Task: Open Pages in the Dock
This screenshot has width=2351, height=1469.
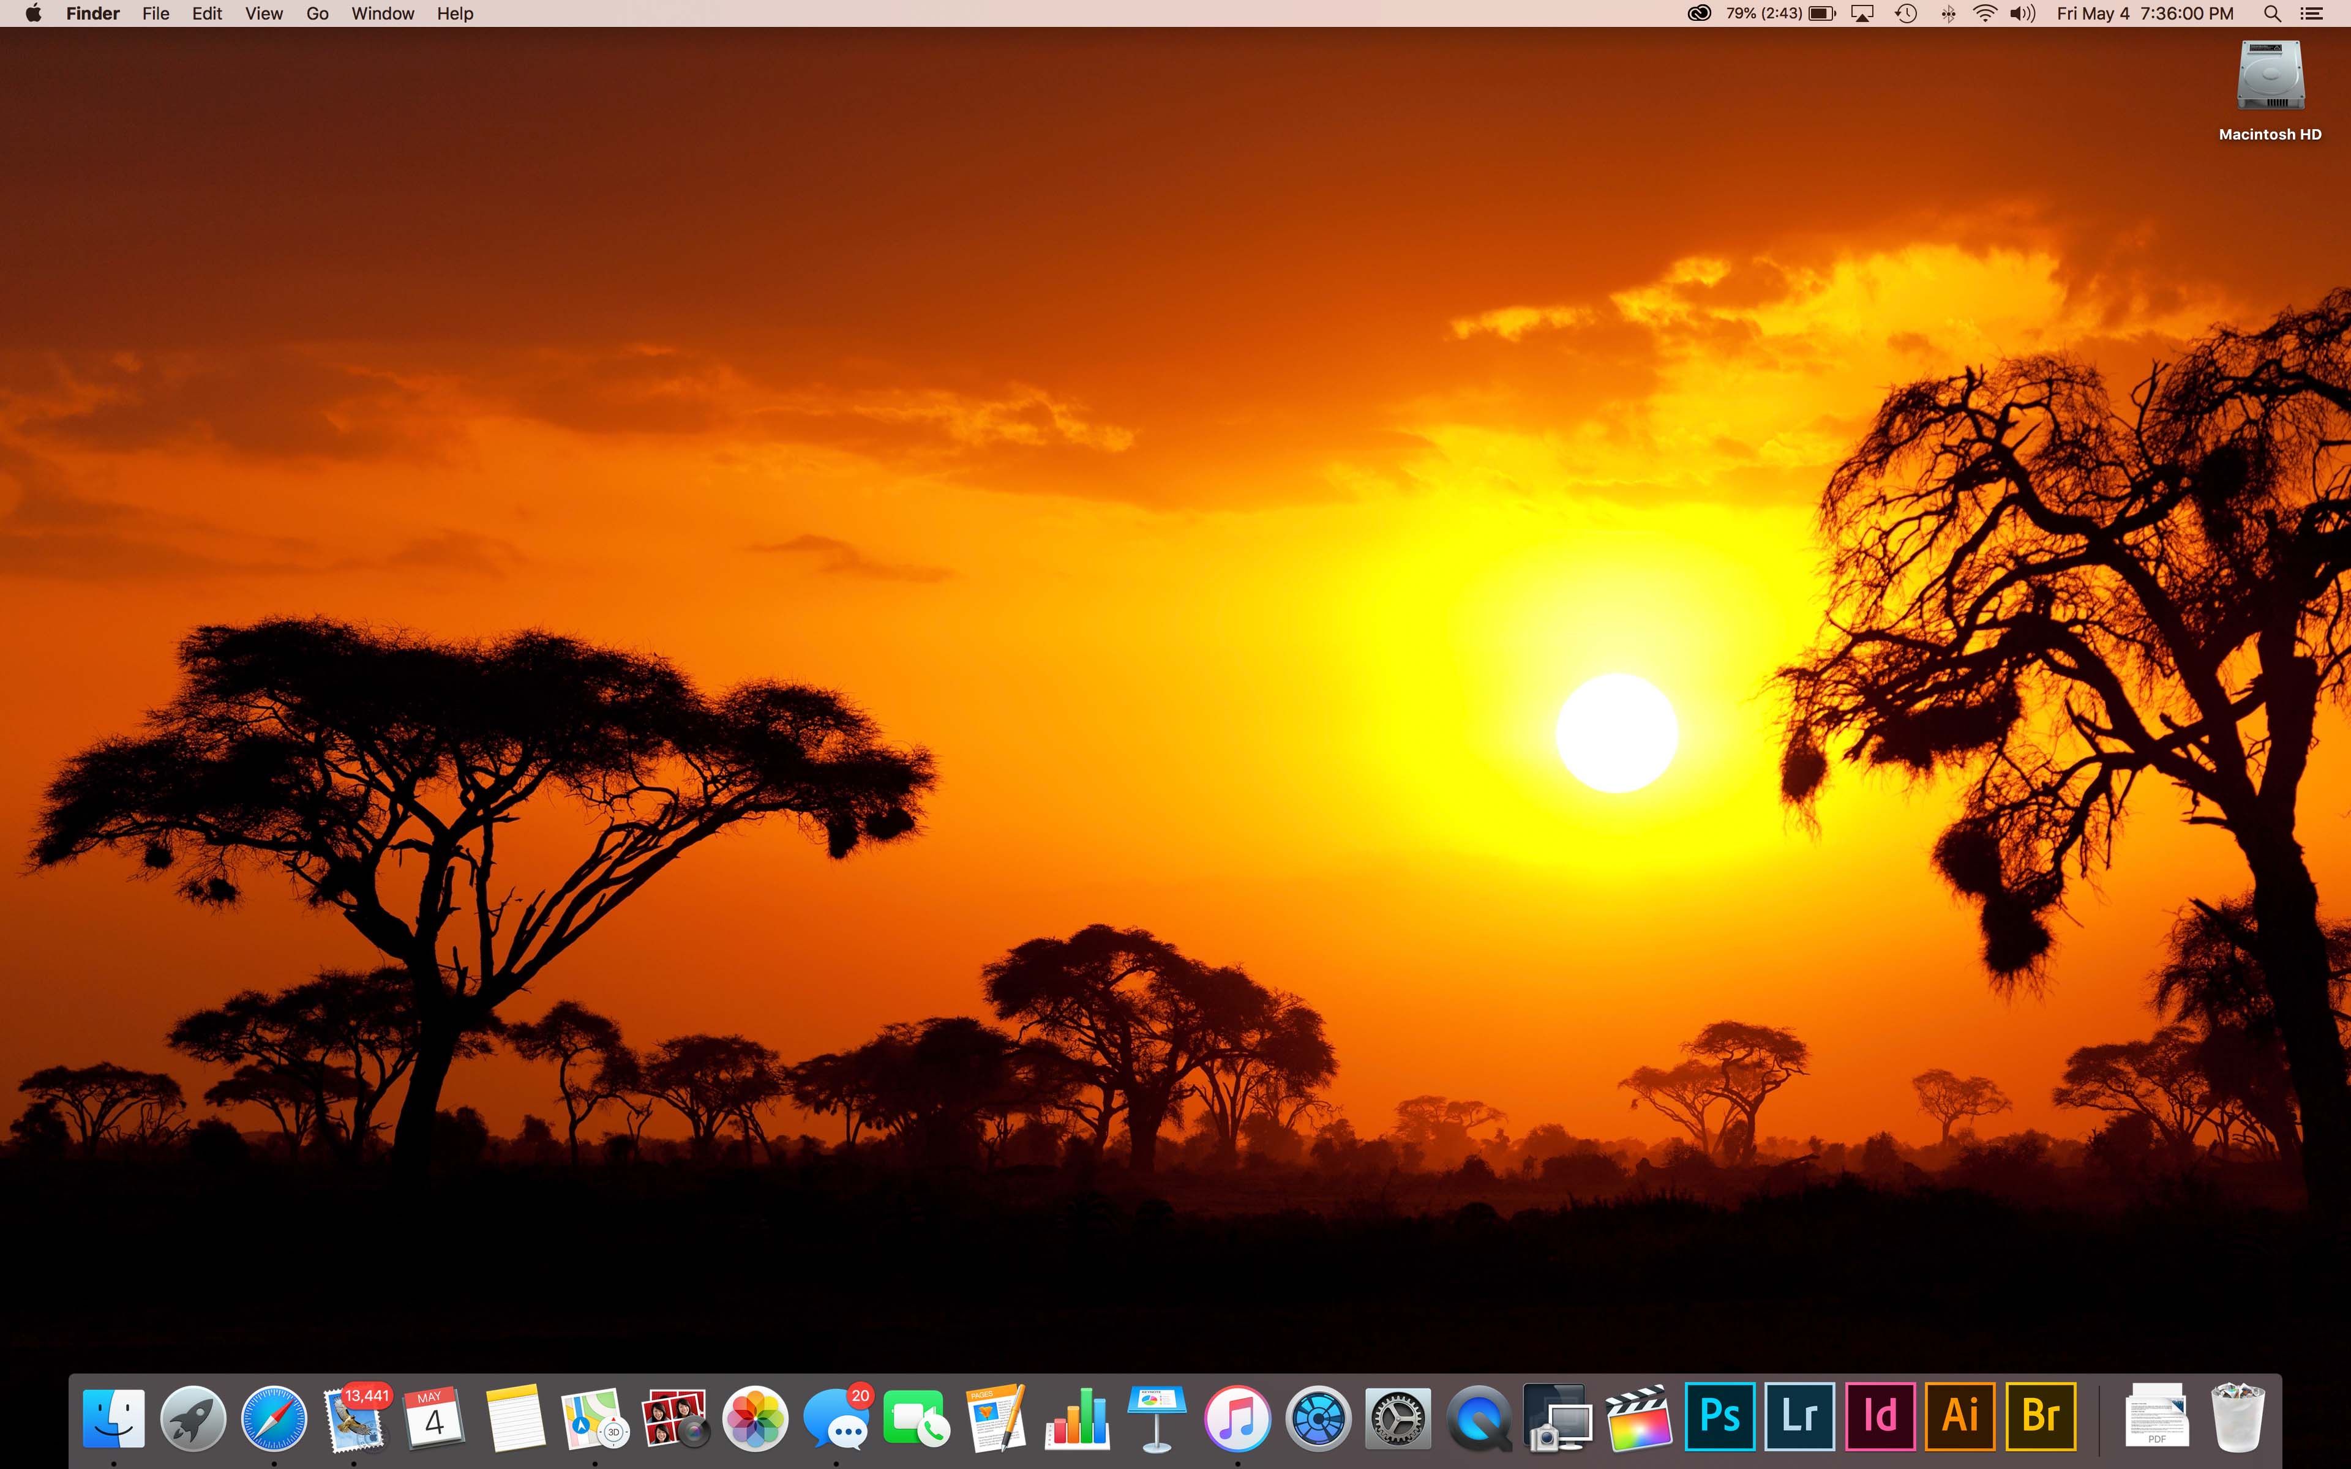Action: (x=996, y=1418)
